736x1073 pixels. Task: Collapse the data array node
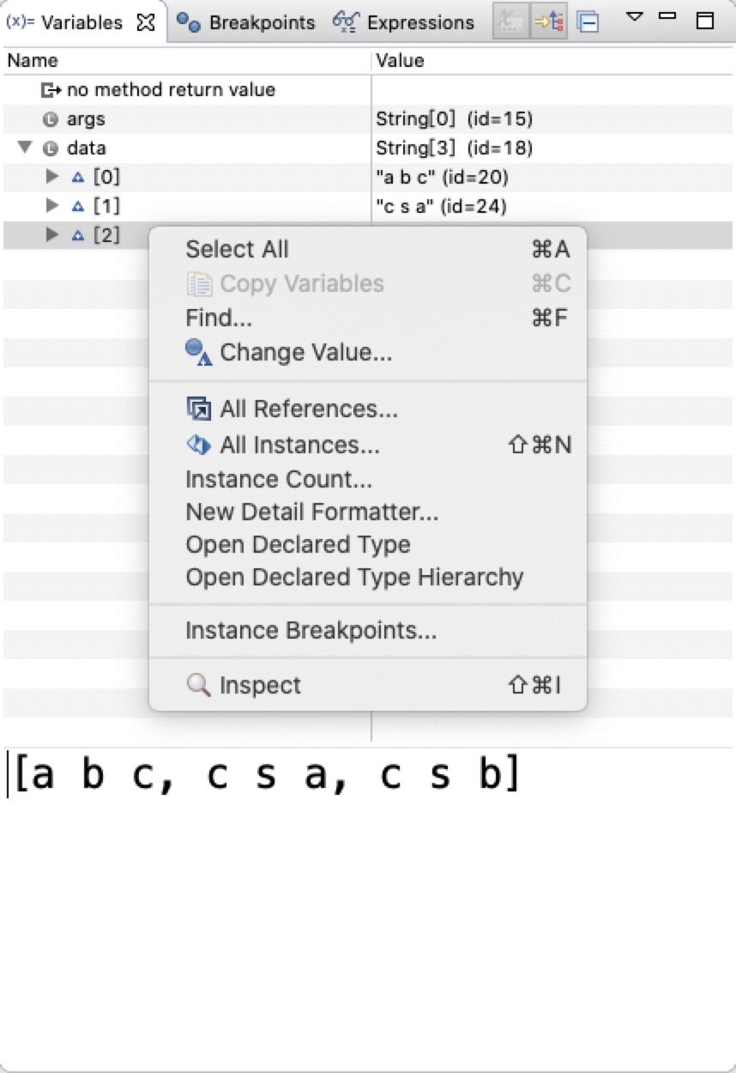23,149
